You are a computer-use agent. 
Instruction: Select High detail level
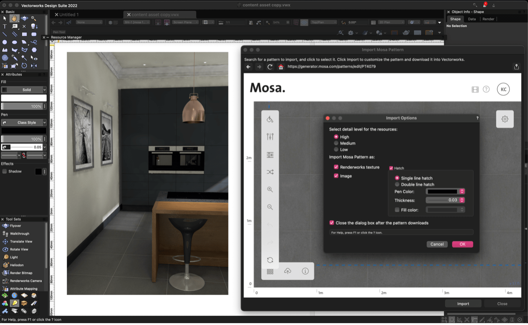point(336,137)
